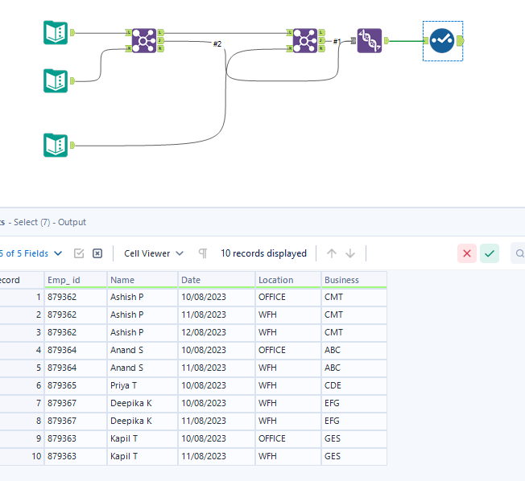Select the Union tool
The image size is (525, 481).
[x=370, y=41]
